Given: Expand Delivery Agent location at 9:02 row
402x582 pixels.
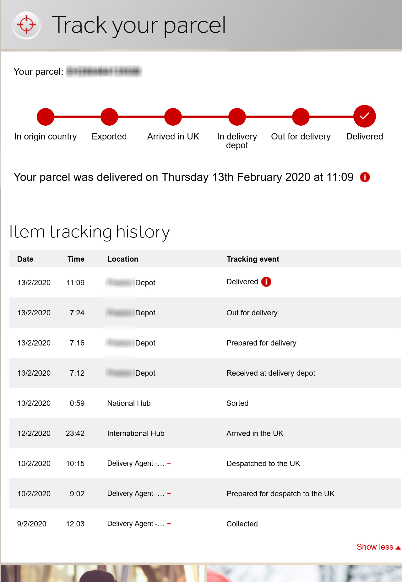Looking at the screenshot, I should (169, 493).
